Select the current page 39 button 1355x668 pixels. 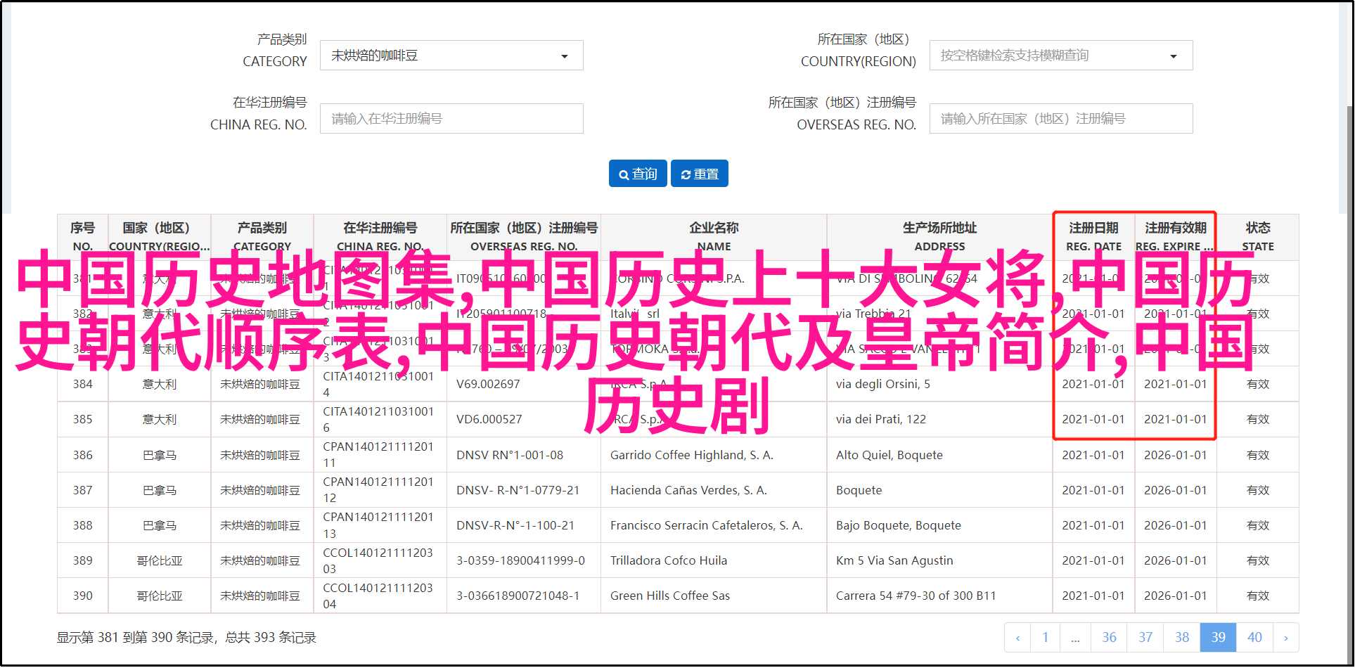(x=1218, y=638)
